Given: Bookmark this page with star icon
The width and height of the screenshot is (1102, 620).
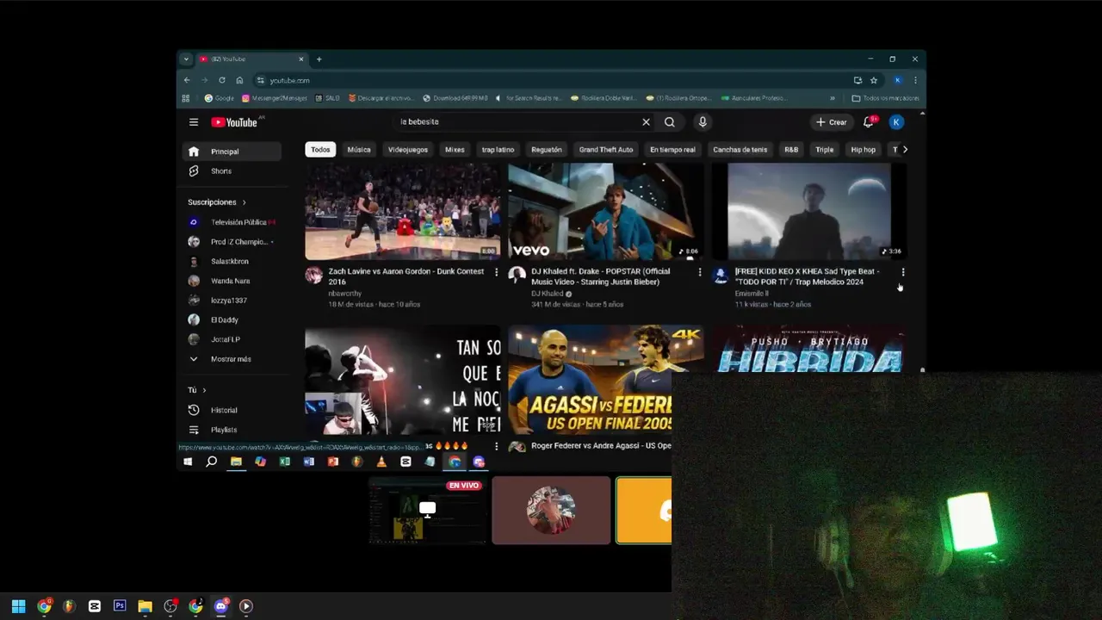Looking at the screenshot, I should tap(874, 80).
